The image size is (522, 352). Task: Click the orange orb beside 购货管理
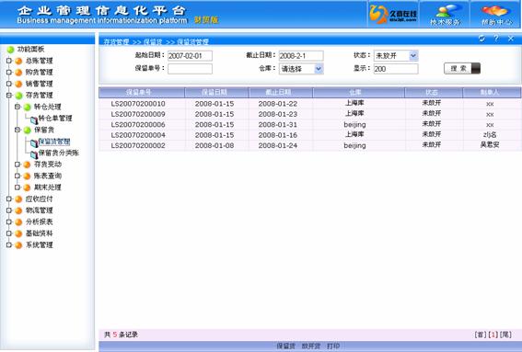click(18, 73)
